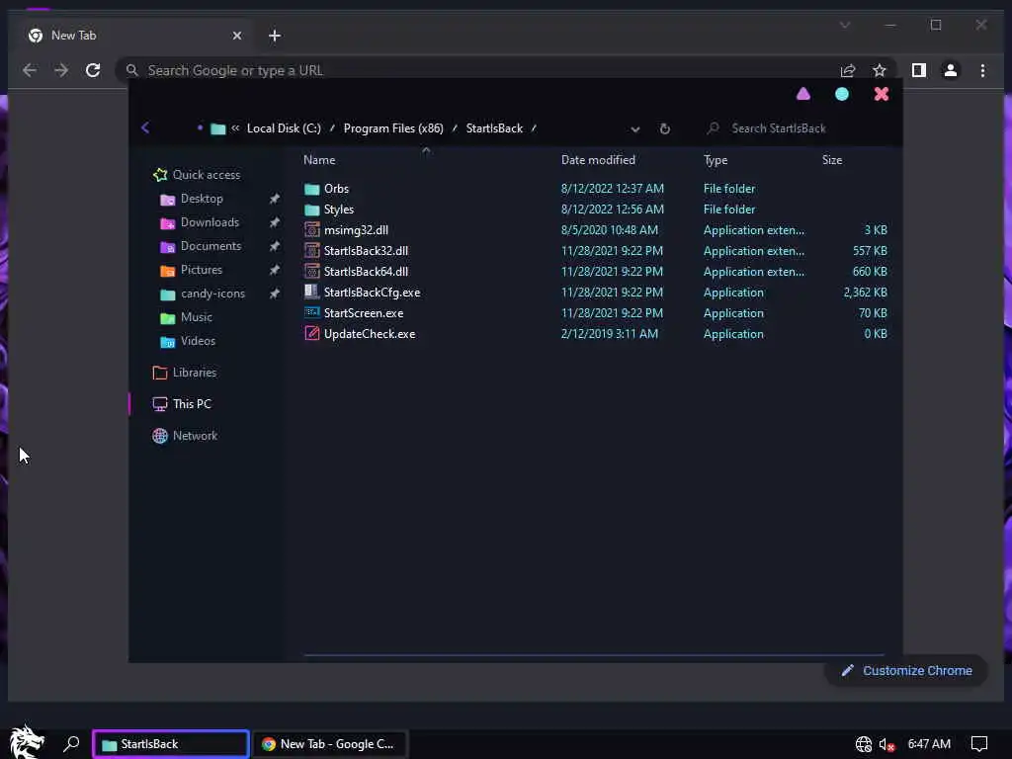Viewport: 1012px width, 759px height.
Task: Select the StartIsBackCfg.exe application icon
Action: click(311, 292)
